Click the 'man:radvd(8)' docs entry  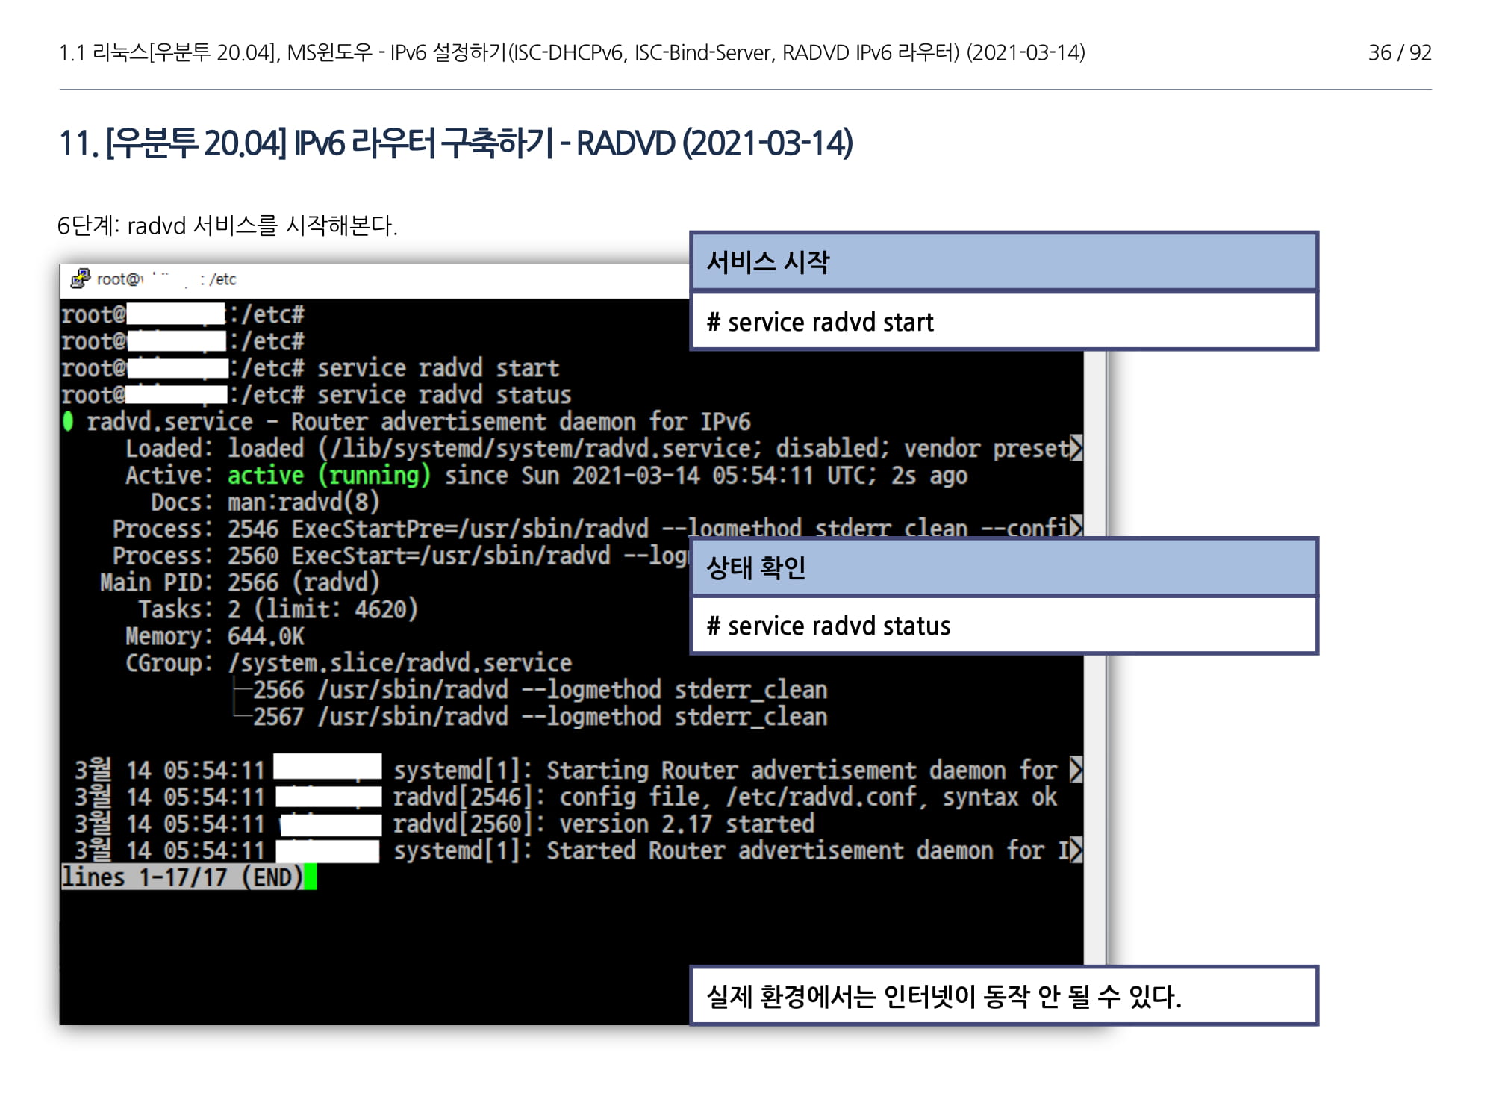(303, 503)
